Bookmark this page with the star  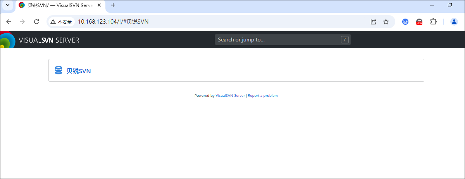click(x=386, y=22)
